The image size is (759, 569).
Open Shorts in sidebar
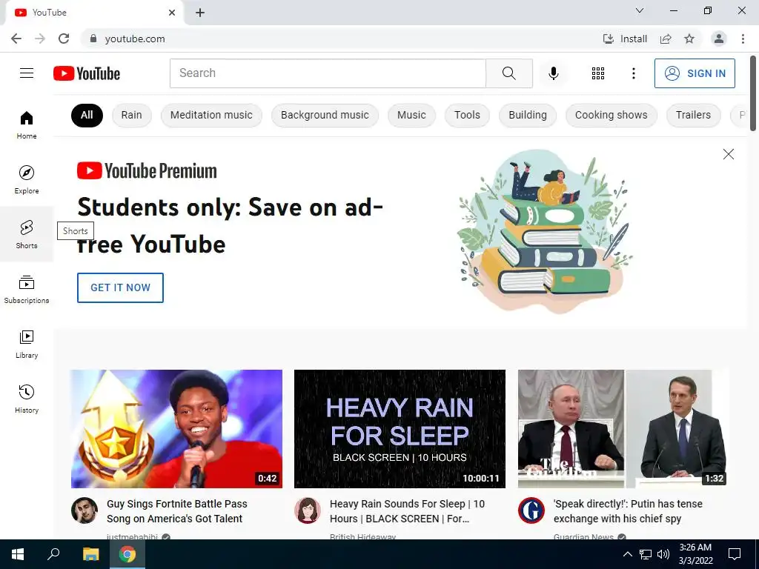click(x=27, y=234)
